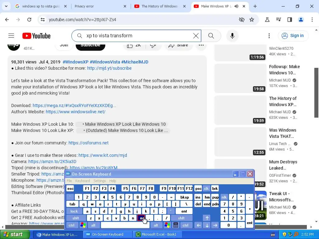Toggle the nlk num lock key
319x239 pixels.
click(x=224, y=197)
